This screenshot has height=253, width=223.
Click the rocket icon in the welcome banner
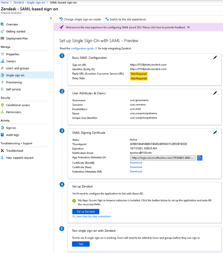61,27
